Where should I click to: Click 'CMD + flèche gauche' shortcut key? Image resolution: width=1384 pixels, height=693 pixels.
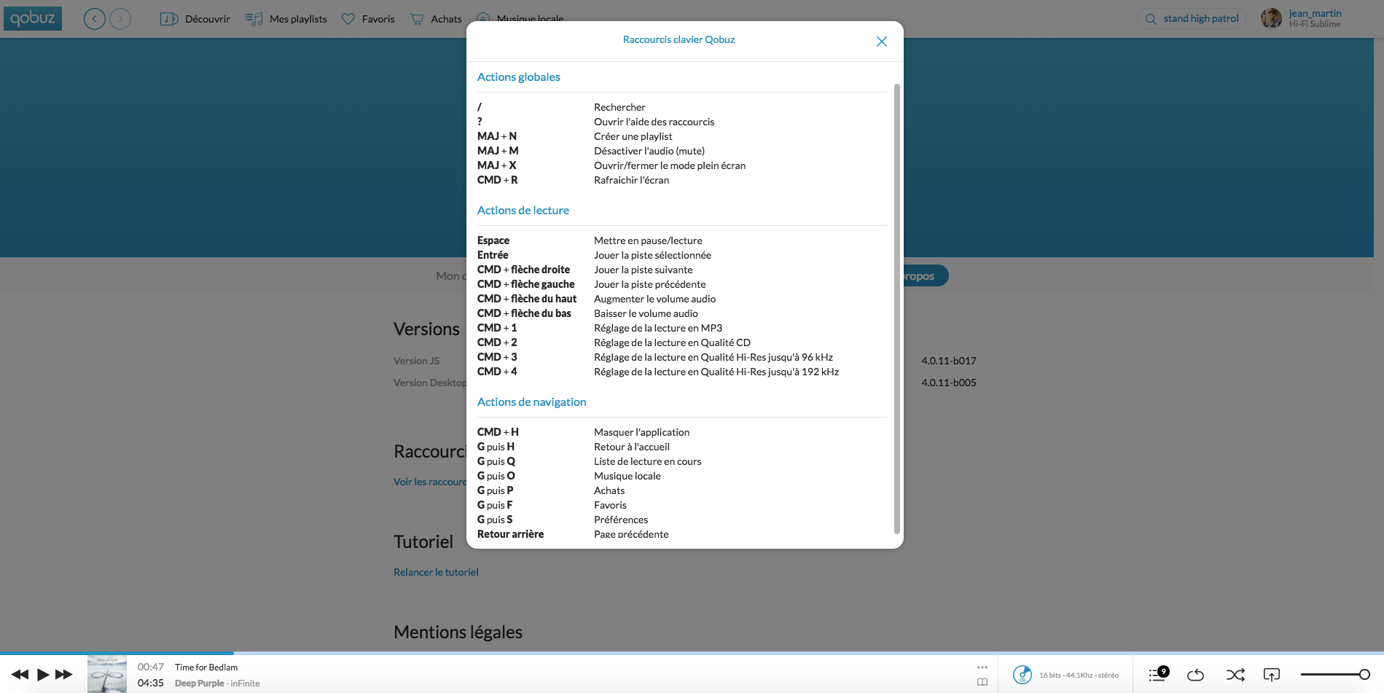pyautogui.click(x=525, y=284)
